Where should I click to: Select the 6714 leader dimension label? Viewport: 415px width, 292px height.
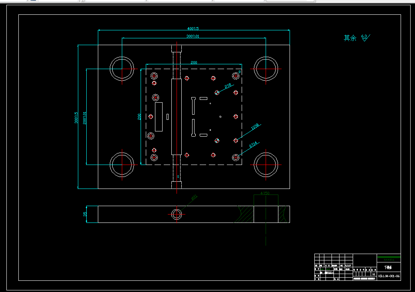(x=253, y=145)
